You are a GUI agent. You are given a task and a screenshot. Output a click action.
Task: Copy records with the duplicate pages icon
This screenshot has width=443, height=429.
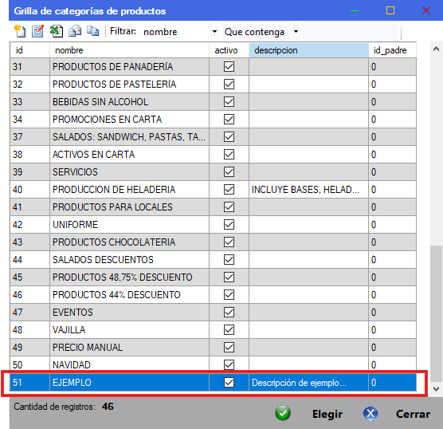(x=92, y=31)
